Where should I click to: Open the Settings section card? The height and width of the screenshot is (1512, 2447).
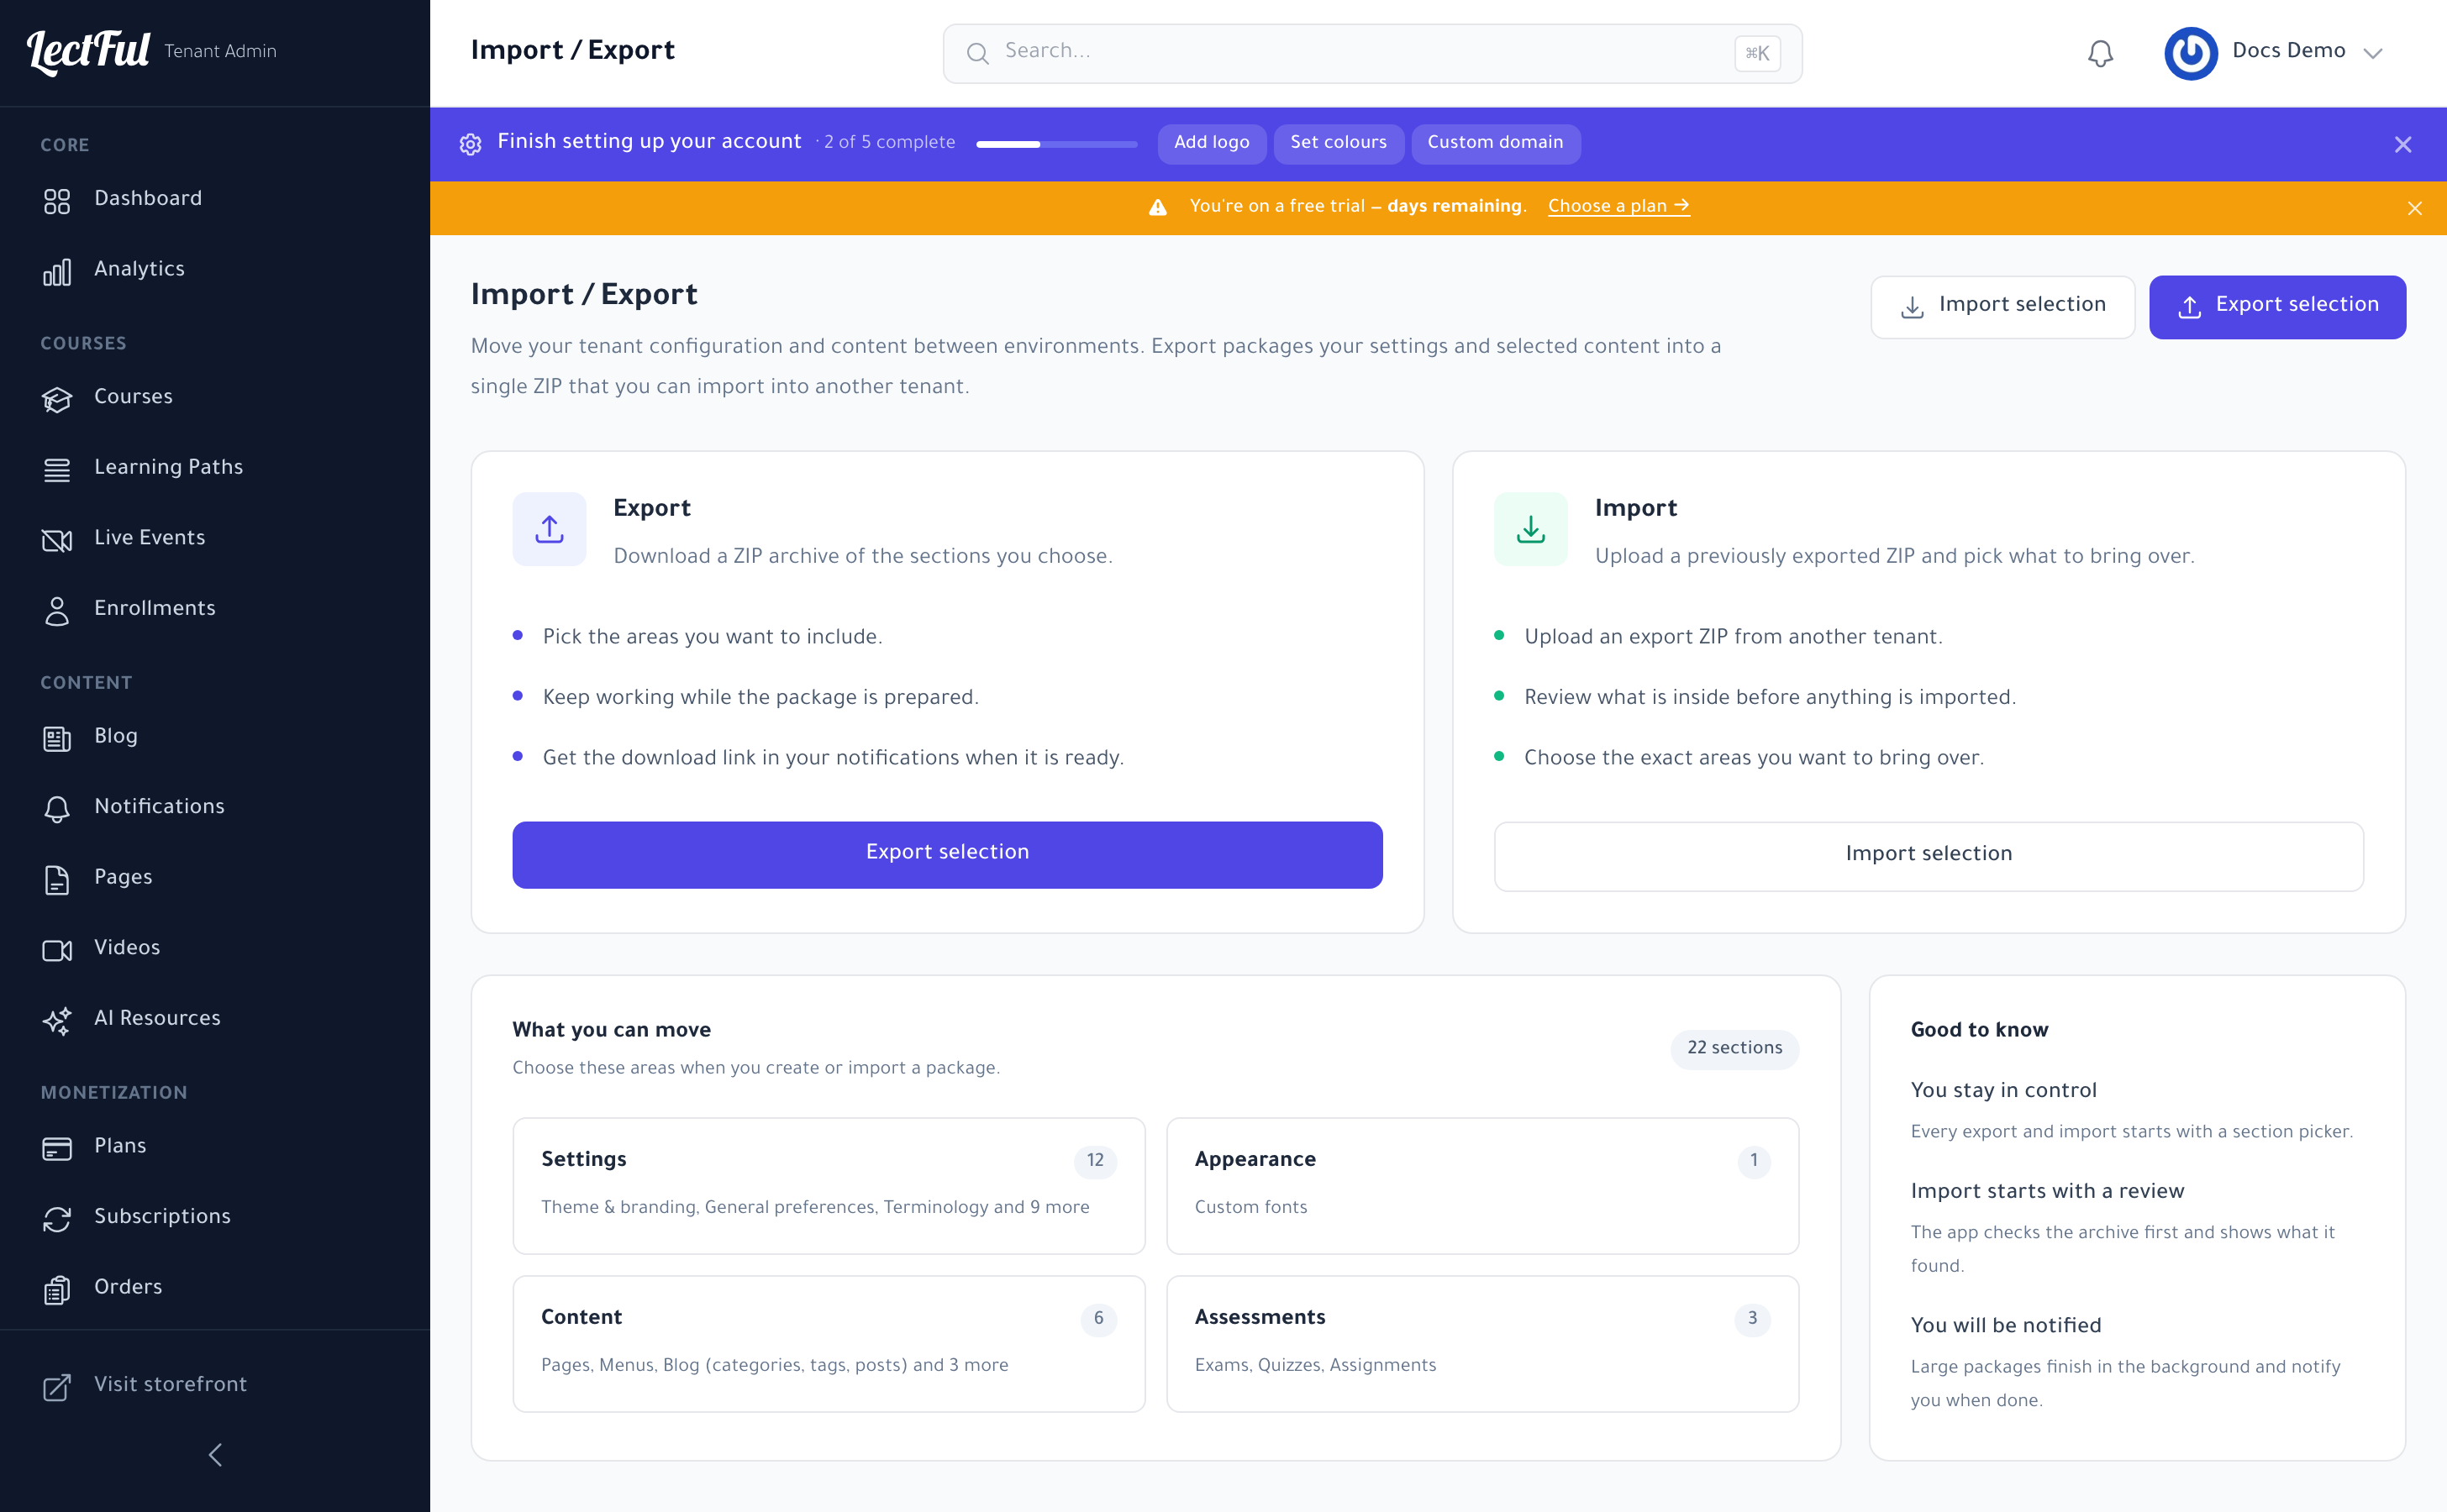tap(829, 1185)
